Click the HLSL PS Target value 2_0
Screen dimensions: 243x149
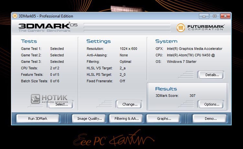pos(122,74)
